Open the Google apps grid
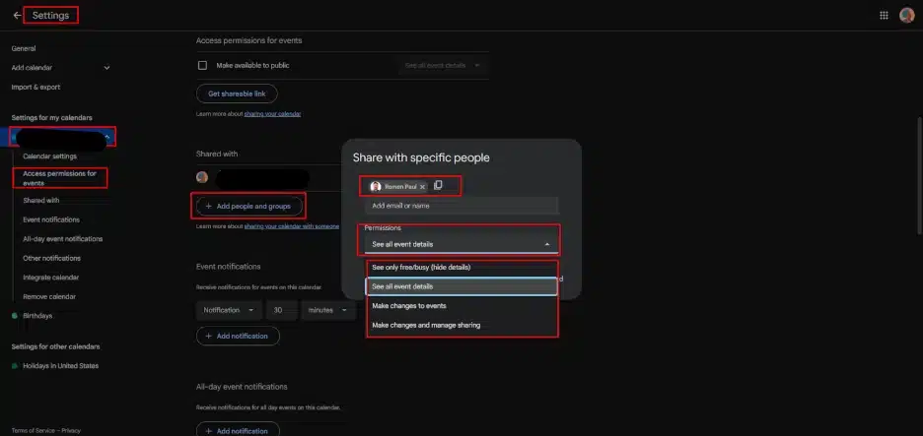 tap(883, 16)
